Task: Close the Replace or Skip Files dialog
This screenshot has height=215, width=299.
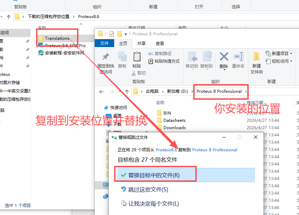Action: pyautogui.click(x=256, y=137)
